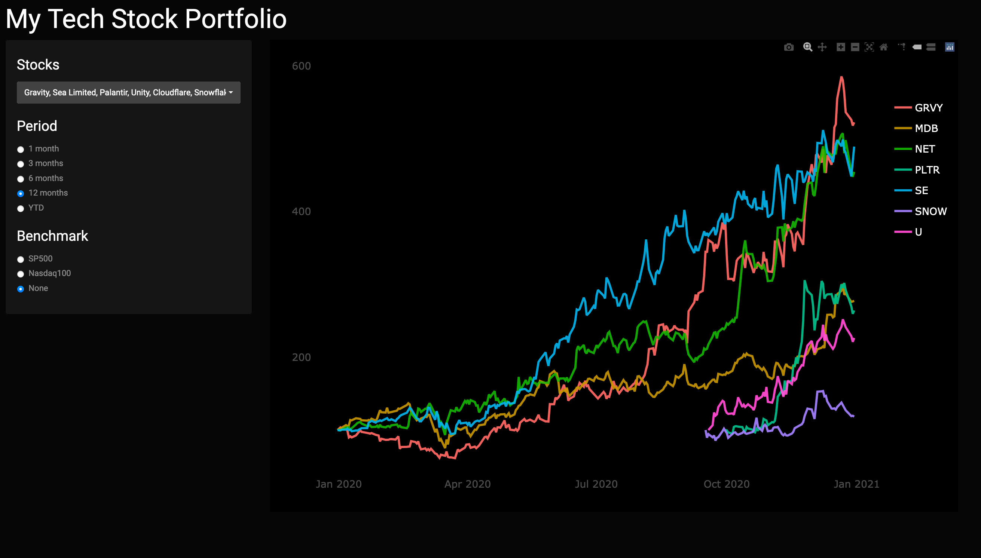The height and width of the screenshot is (558, 981).
Task: Click the Stocks dropdown caret arrow
Action: click(x=231, y=92)
